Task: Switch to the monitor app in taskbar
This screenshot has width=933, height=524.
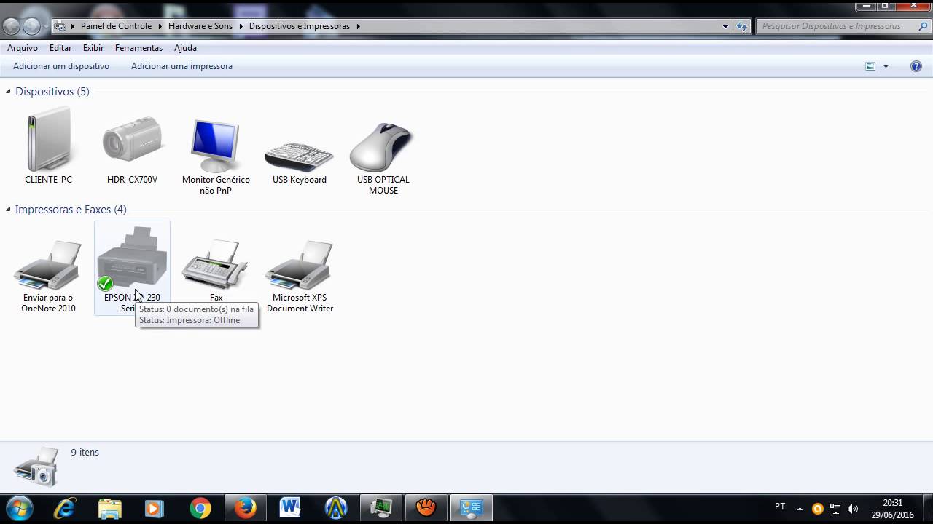Action: (x=380, y=508)
